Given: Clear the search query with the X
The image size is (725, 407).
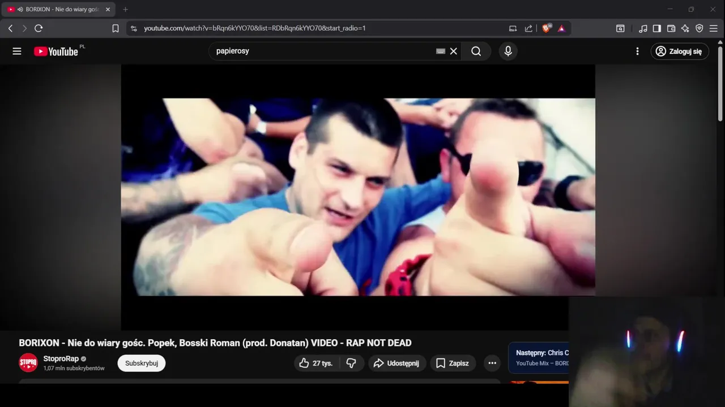Looking at the screenshot, I should 454,51.
